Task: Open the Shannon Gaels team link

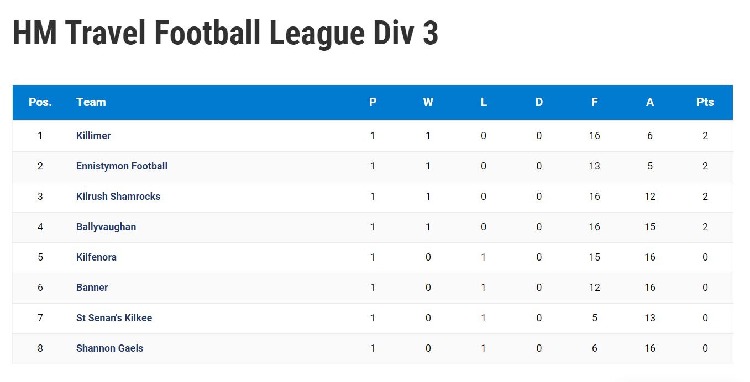Action: pyautogui.click(x=109, y=348)
